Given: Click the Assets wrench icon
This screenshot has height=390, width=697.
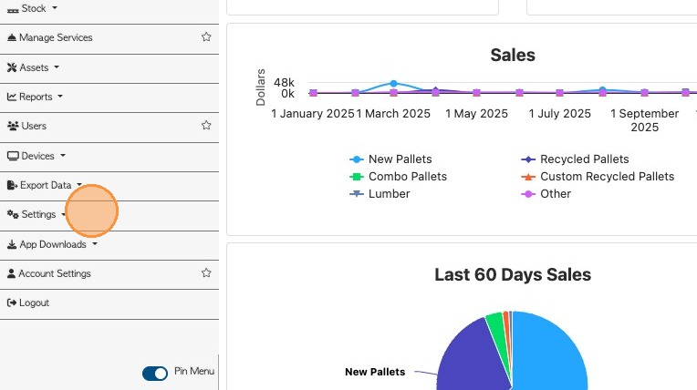Looking at the screenshot, I should pyautogui.click(x=12, y=67).
